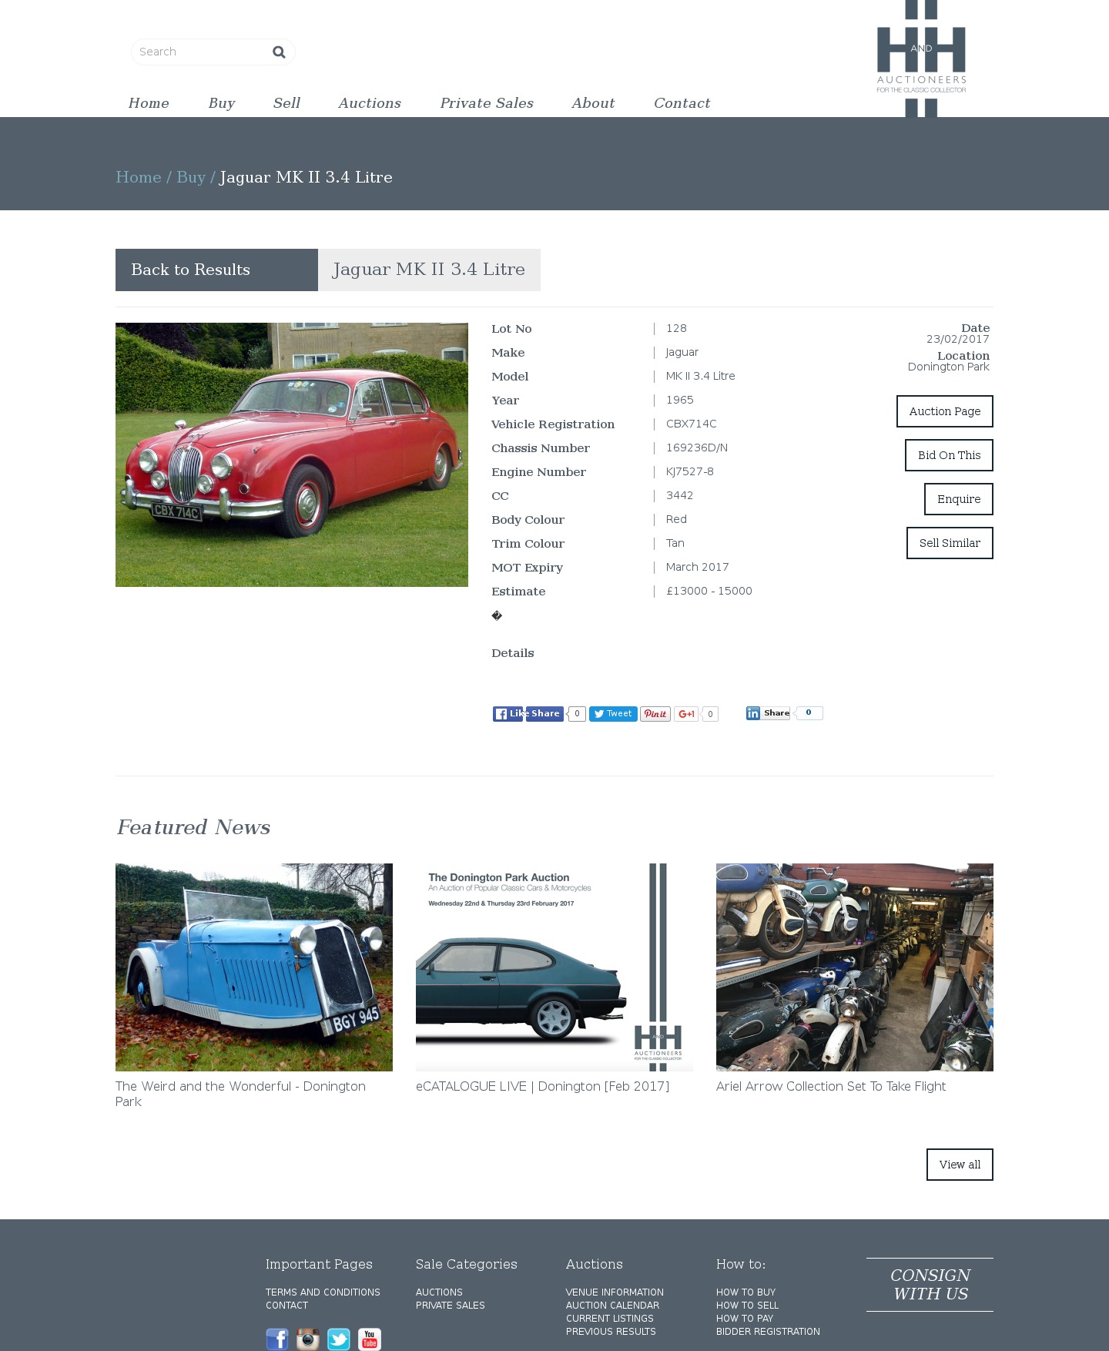Open How To Sell link
Image resolution: width=1109 pixels, height=1351 pixels.
[747, 1306]
